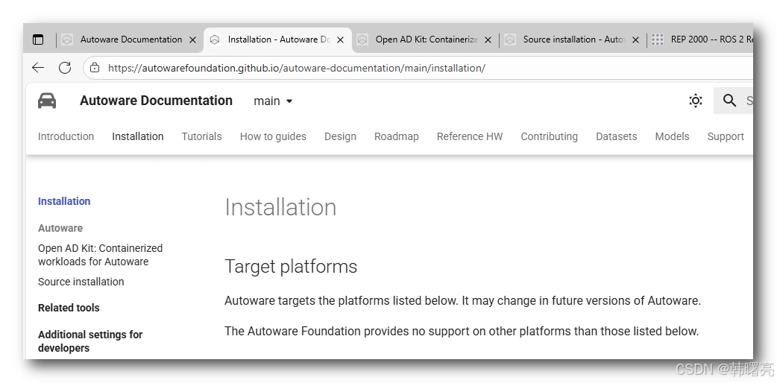The width and height of the screenshot is (777, 383).
Task: Open Open AD Kit containerized workloads link
Action: click(x=100, y=255)
